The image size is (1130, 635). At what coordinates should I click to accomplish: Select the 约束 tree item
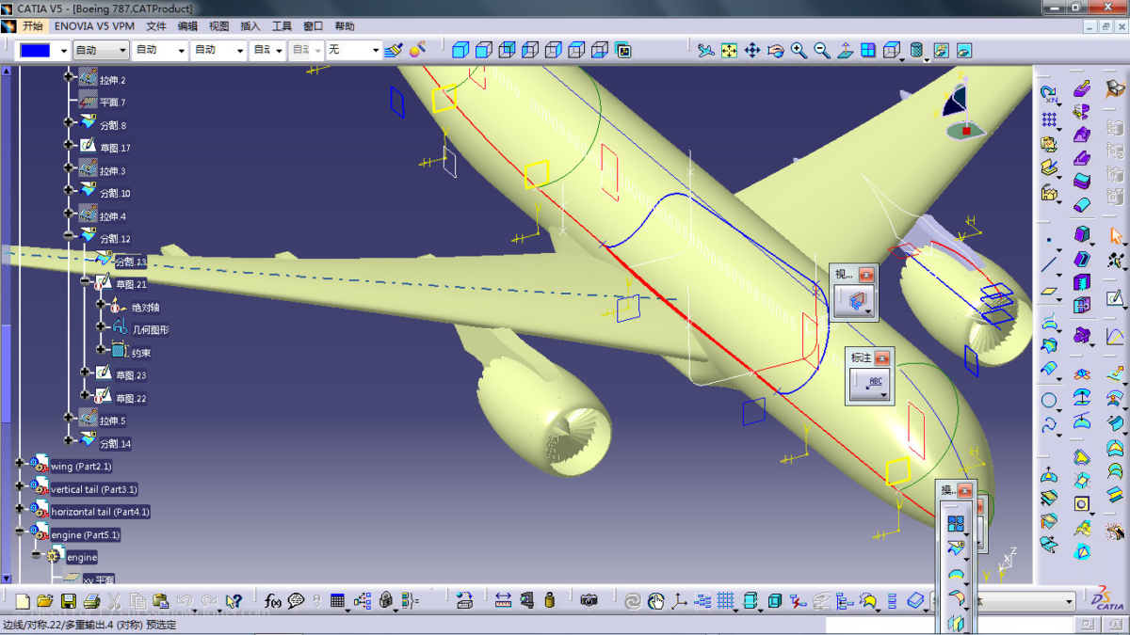pyautogui.click(x=140, y=354)
